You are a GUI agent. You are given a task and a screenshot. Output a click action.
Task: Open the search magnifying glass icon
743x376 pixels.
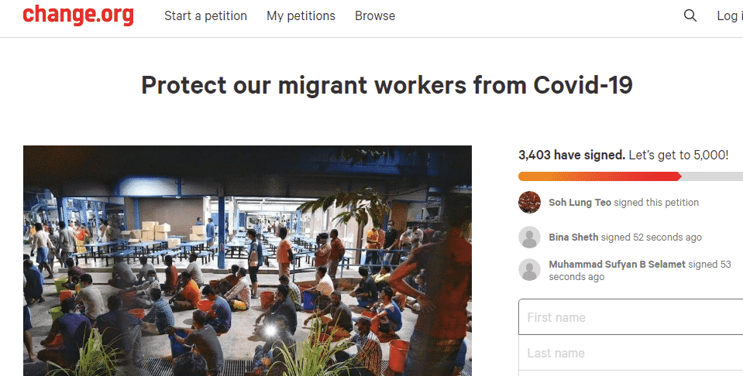pyautogui.click(x=690, y=15)
